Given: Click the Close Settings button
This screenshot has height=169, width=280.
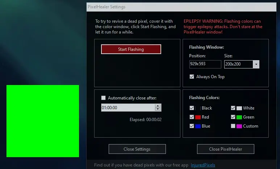Looking at the screenshot, I should point(137,149).
